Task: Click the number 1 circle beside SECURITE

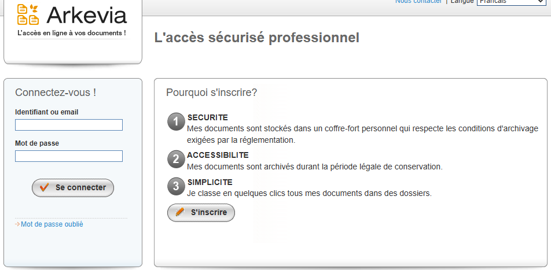Action: (176, 122)
